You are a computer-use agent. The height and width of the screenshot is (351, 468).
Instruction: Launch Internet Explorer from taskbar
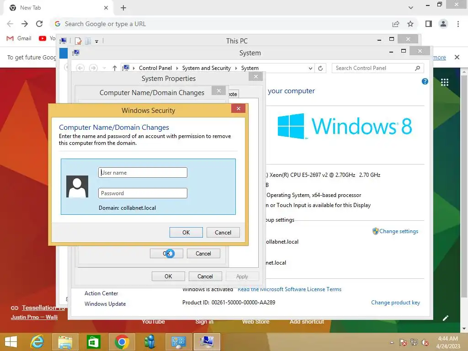[37, 342]
